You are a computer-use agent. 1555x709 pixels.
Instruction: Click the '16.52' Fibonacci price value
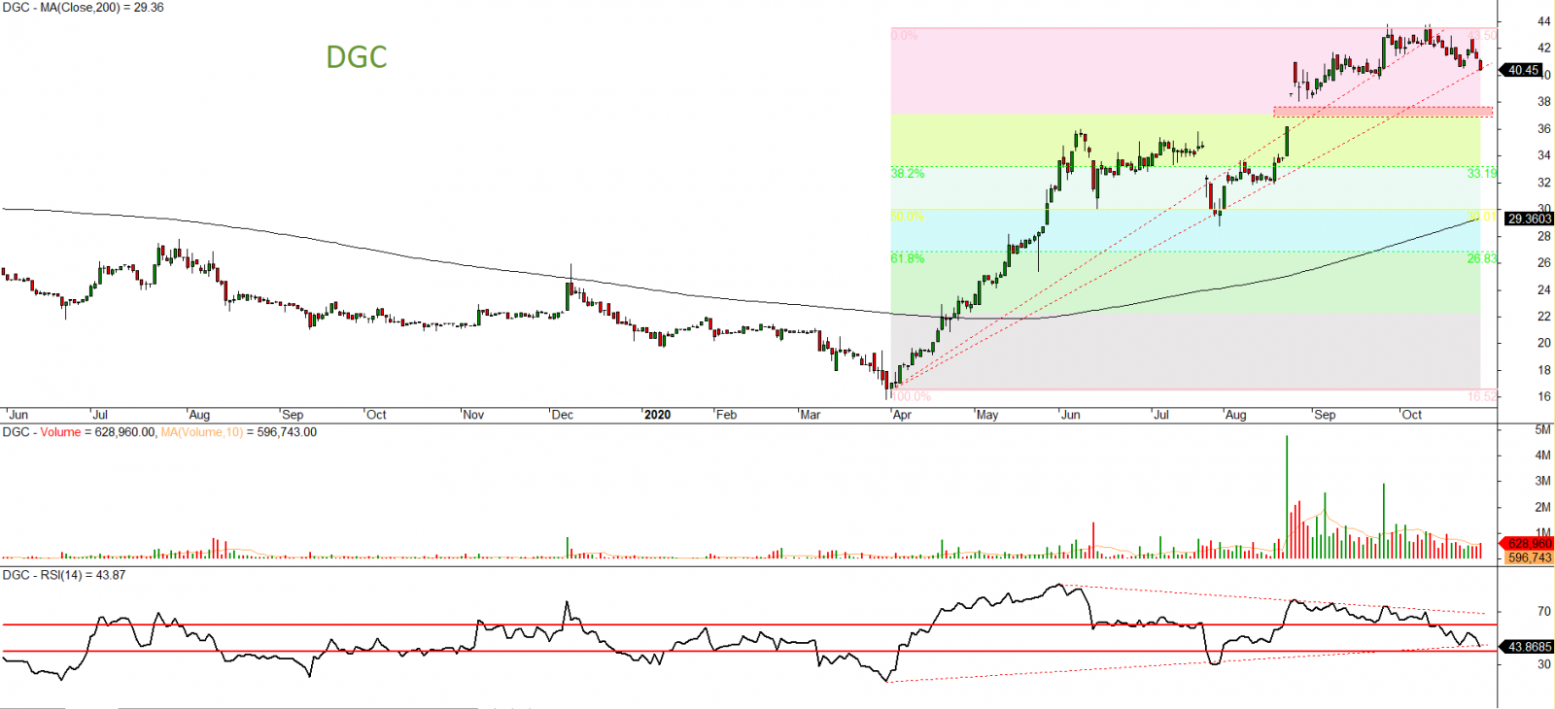point(1482,396)
